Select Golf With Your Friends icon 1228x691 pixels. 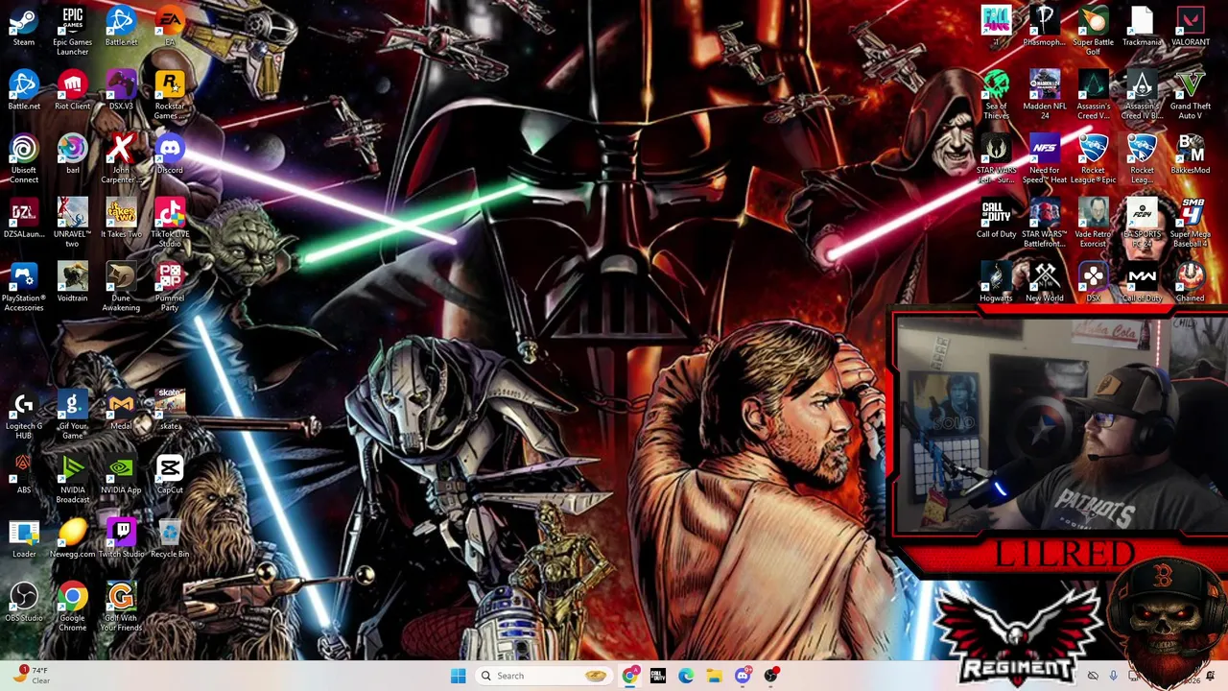pyautogui.click(x=121, y=607)
